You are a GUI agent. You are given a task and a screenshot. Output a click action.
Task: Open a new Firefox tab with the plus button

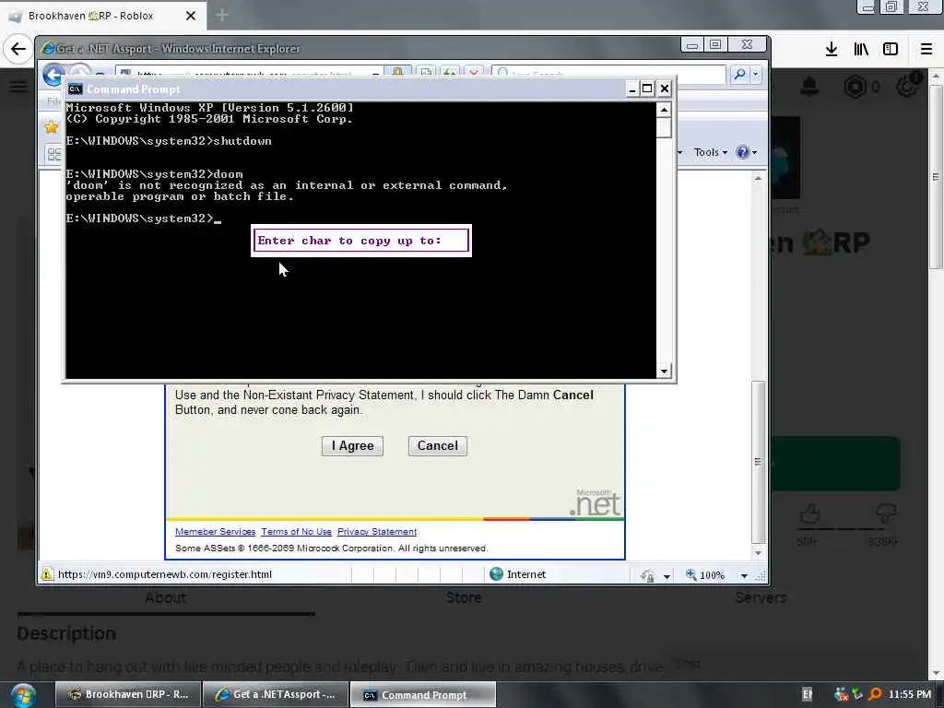(x=221, y=15)
